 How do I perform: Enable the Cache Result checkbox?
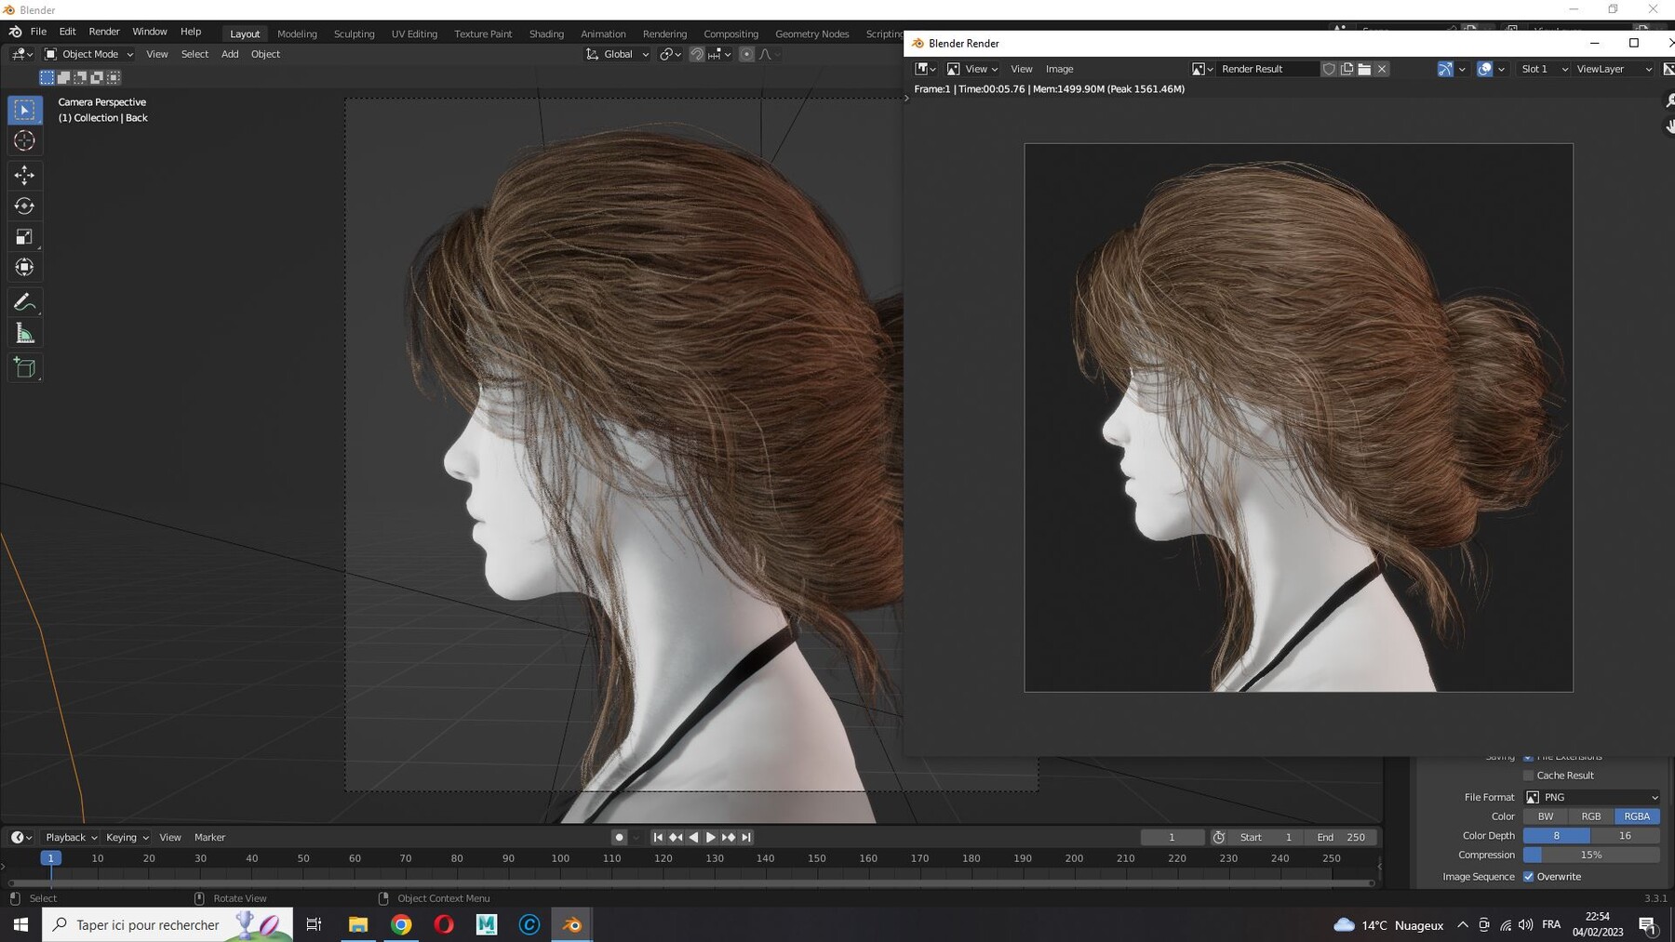tap(1528, 776)
